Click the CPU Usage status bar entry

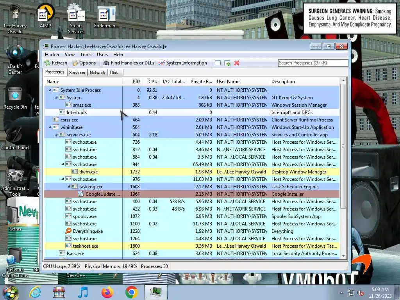pos(61,266)
